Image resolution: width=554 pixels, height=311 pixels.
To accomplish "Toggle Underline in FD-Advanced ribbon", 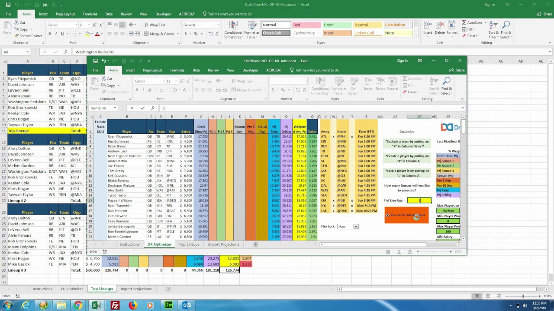I will click(62, 34).
